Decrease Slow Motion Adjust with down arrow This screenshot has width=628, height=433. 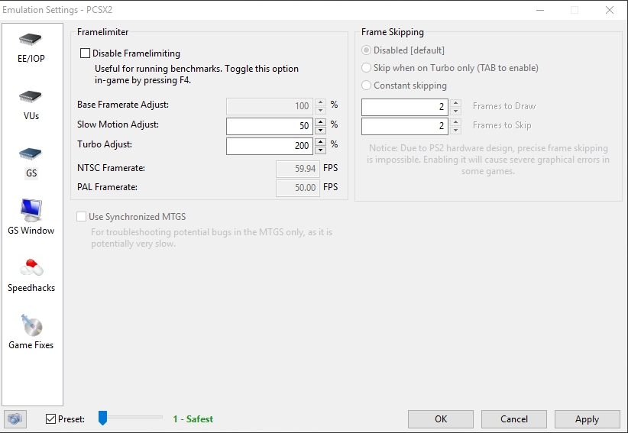320,130
